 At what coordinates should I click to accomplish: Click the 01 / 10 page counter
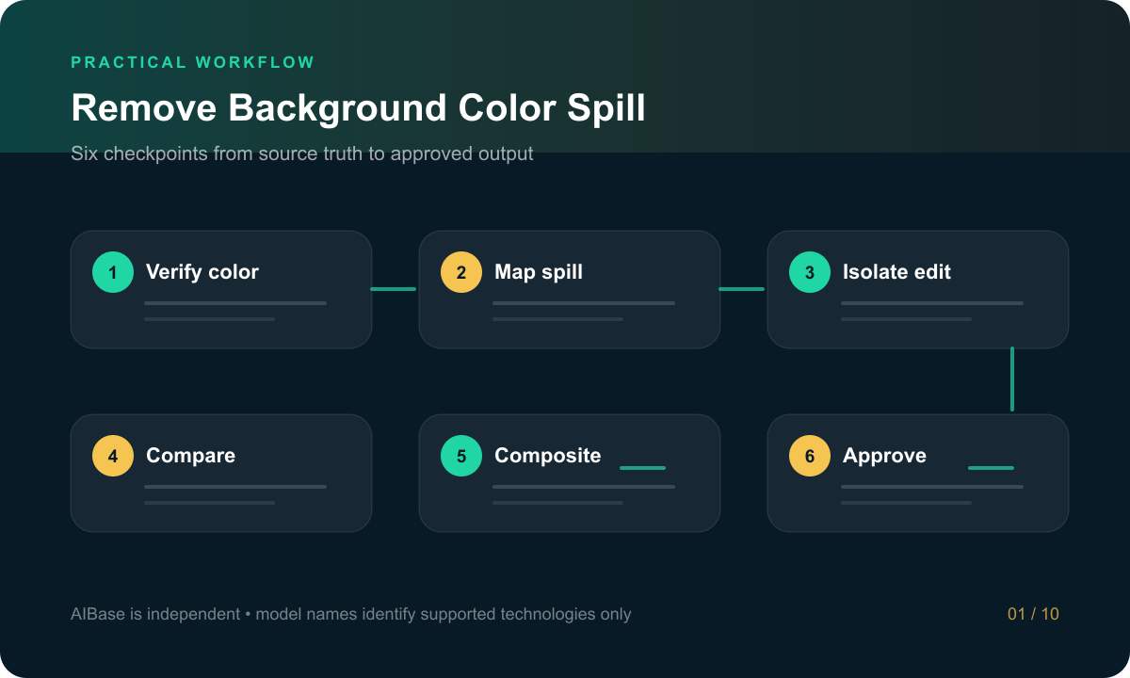1033,614
